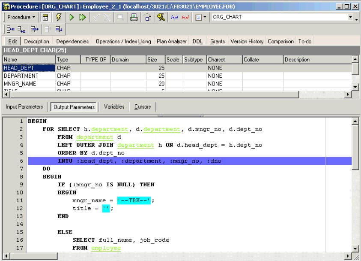Screen dimensions: 361x261
Task: Open the ORG_CHART procedure combo box
Action: (x=282, y=17)
